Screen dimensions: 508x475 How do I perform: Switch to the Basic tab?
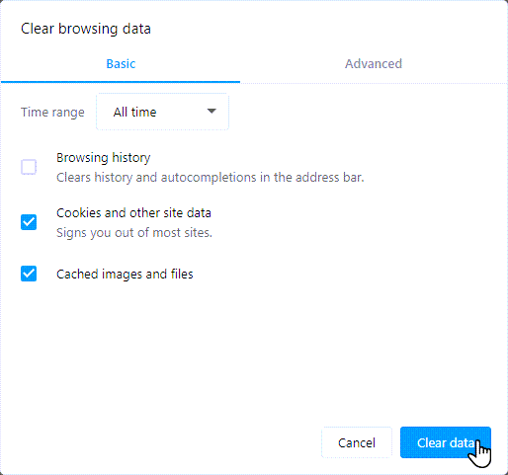(121, 64)
